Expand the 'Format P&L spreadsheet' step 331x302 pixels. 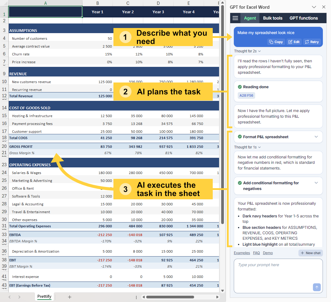(x=316, y=137)
